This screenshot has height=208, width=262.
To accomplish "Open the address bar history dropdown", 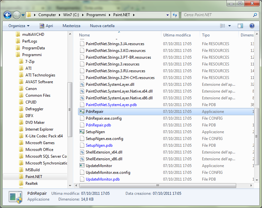I will click(167, 15).
